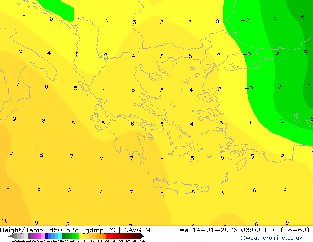Screen dimensions: 313x242
Task: Pick the pure yellow swatch above legend 0
Action: (80, 236)
